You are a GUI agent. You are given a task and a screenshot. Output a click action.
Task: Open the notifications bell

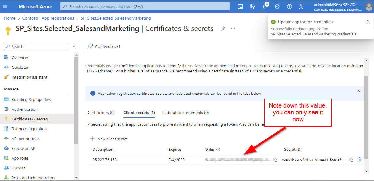coord(265,6)
